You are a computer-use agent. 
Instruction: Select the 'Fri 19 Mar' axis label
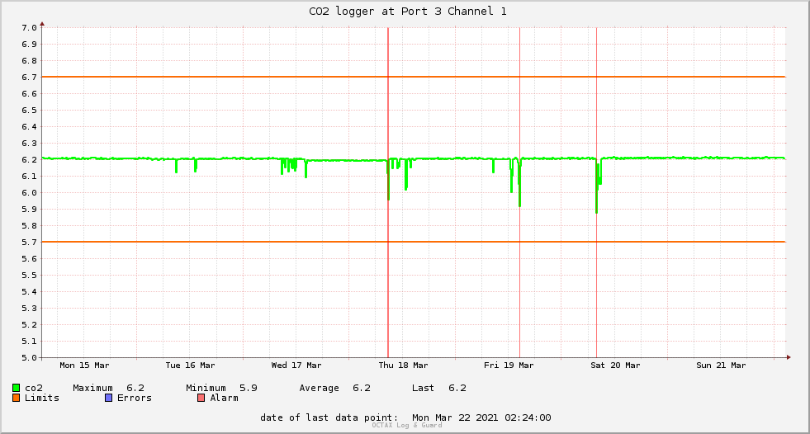click(x=509, y=366)
